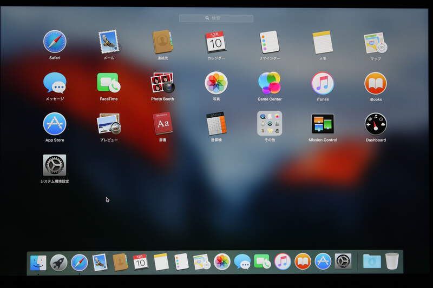Viewport: 433px width, 288px height.
Task: Open the 辞書 dictionary app
Action: coord(162,124)
